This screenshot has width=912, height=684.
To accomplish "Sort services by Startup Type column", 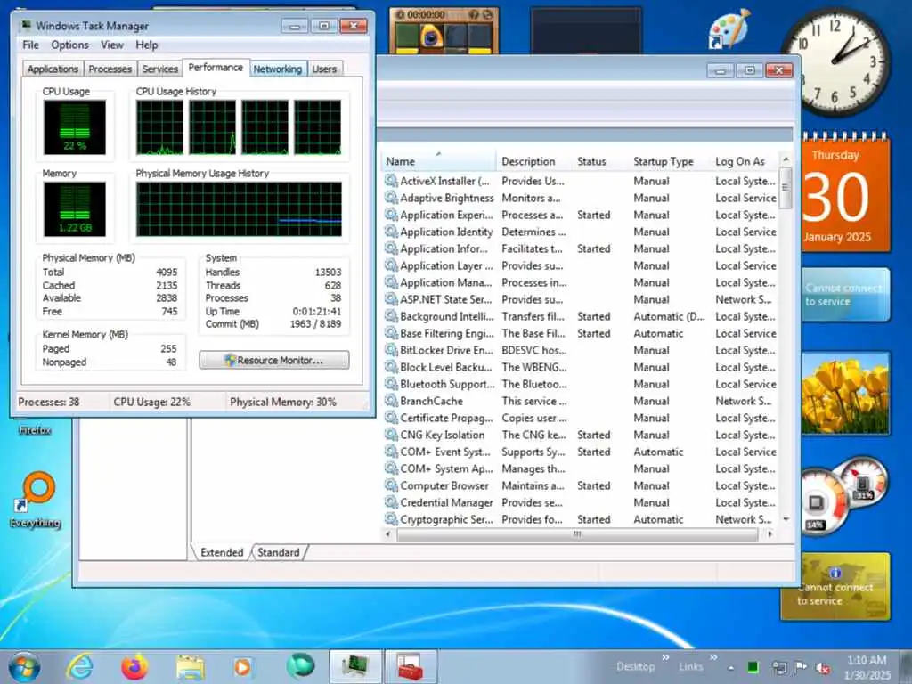I will pyautogui.click(x=669, y=161).
